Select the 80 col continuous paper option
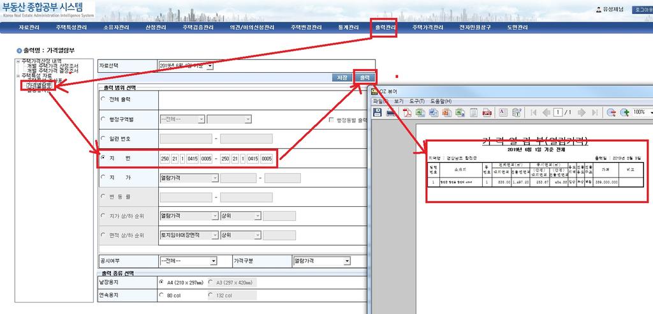Image resolution: width=653 pixels, height=314 pixels. 161,295
